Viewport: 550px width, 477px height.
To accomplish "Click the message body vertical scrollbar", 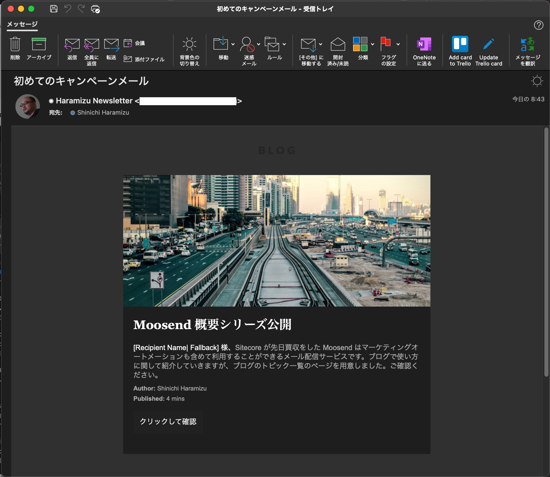I will pyautogui.click(x=546, y=252).
